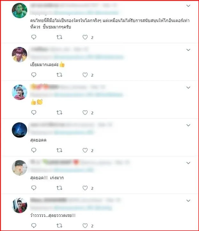Retweet the long Thai comment tweet
Image resolution: width=199 pixels, height=231 pixels.
coord(59,37)
